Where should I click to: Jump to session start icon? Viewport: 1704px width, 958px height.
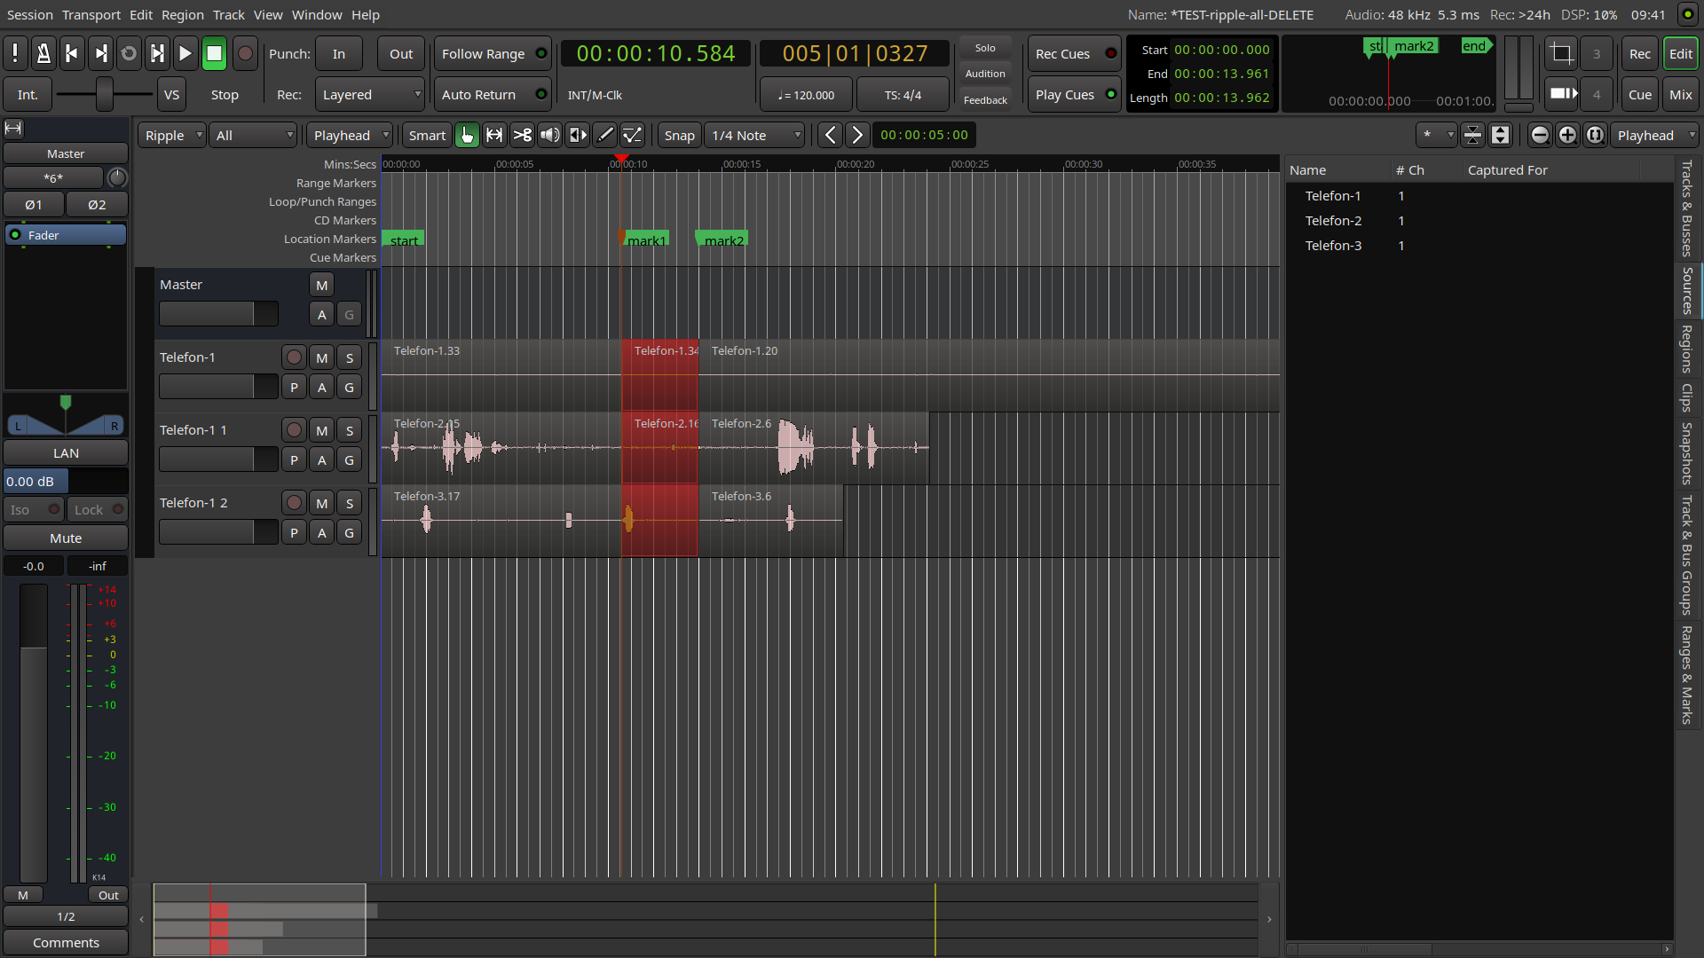(x=72, y=54)
